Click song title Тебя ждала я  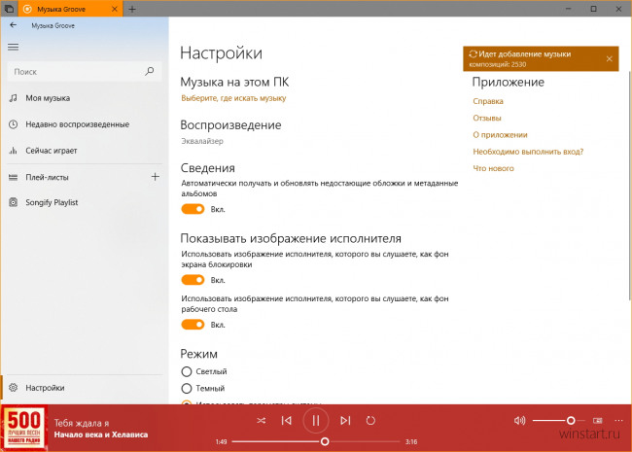[82, 424]
